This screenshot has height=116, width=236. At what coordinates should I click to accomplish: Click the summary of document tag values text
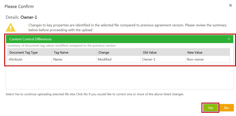coord(61,46)
